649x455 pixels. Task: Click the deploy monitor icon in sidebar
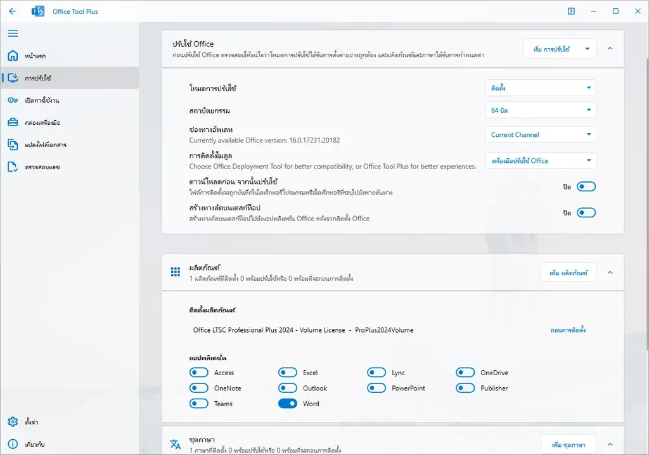point(13,78)
